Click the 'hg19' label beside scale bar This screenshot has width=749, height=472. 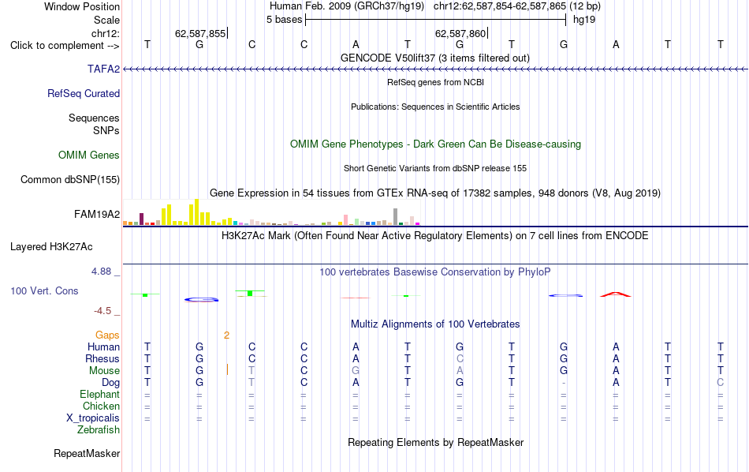(584, 20)
